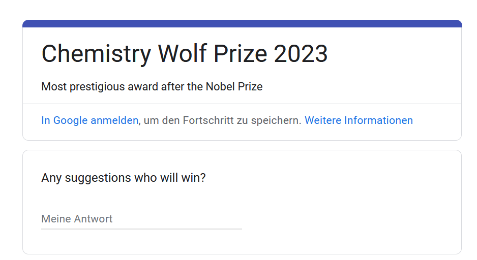Click the year "2023" in the title
The width and height of the screenshot is (477, 260).
301,54
